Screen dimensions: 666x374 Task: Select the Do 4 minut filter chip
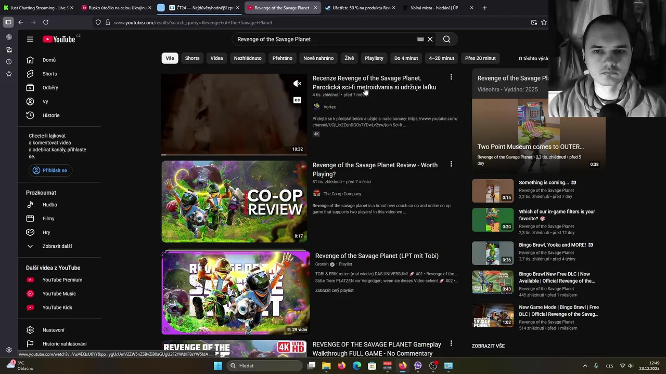pos(406,58)
